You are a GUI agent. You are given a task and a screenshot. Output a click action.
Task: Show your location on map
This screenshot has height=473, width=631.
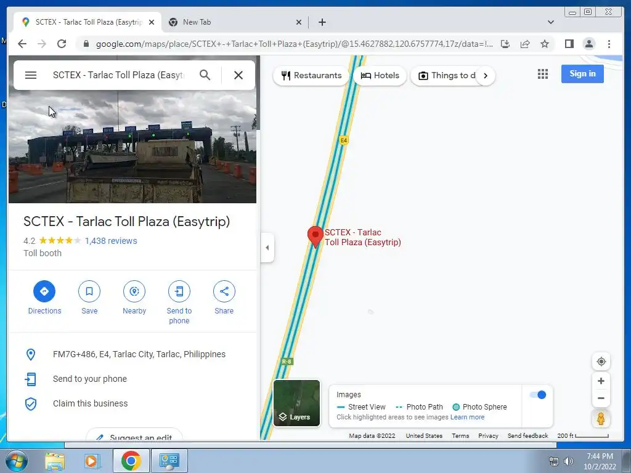point(601,362)
